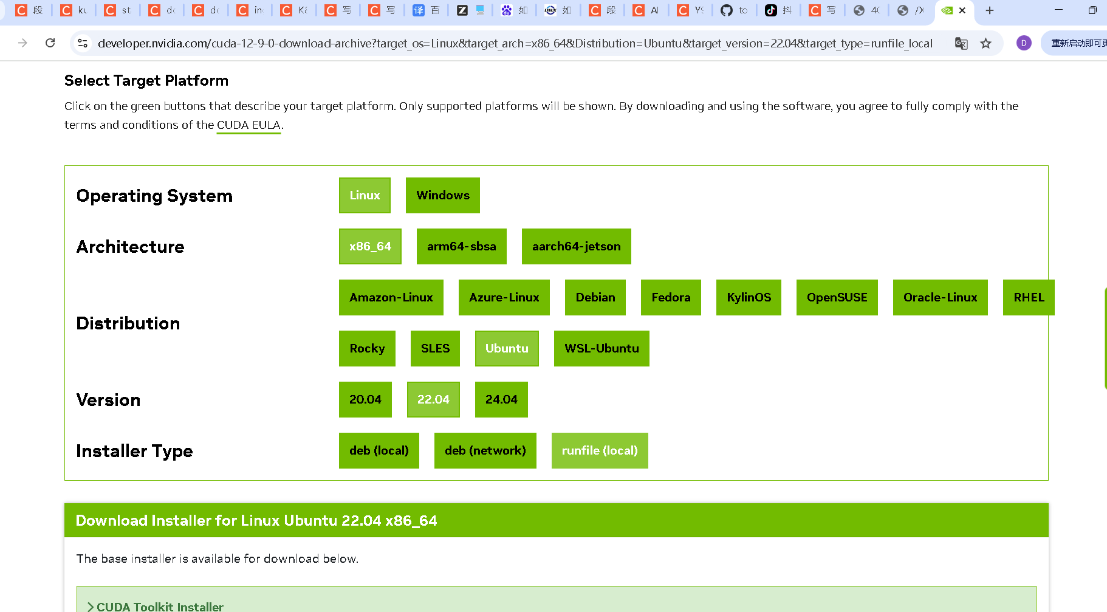1107x612 pixels.
Task: Pick Ubuntu distribution
Action: pyautogui.click(x=507, y=348)
